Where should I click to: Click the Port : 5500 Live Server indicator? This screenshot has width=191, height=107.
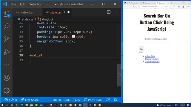[x=93, y=100]
